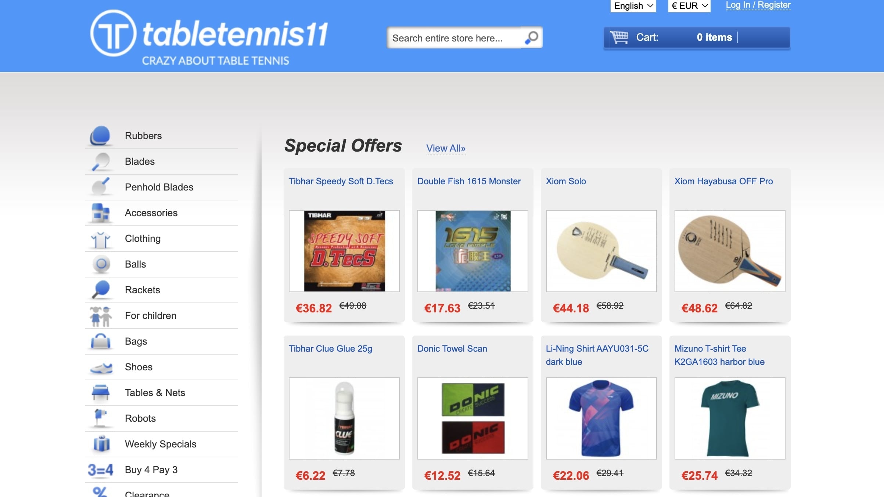Click the Robots category icon
Viewport: 884px width, 497px height.
click(100, 418)
